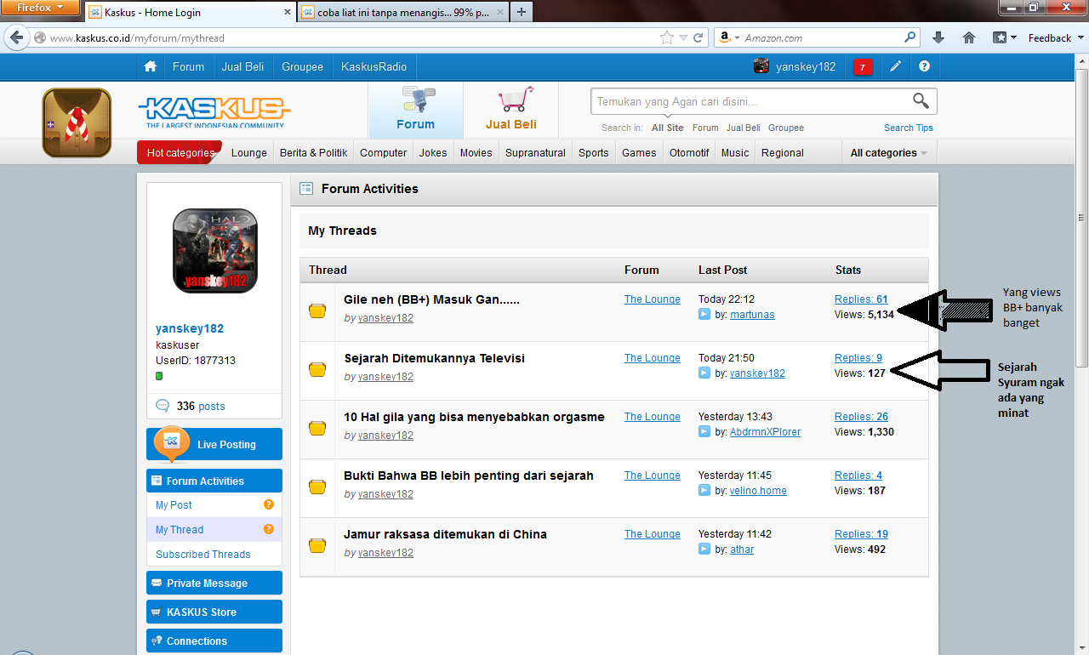Click folder icon of Gile neh (BB+) thread
The image size is (1089, 655).
click(x=317, y=310)
